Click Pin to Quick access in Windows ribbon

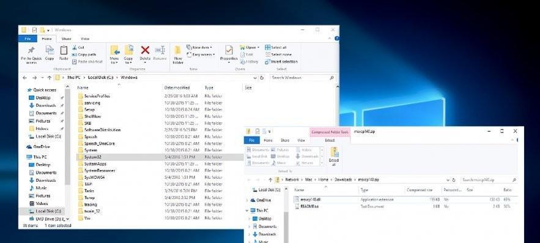[x=31, y=54]
